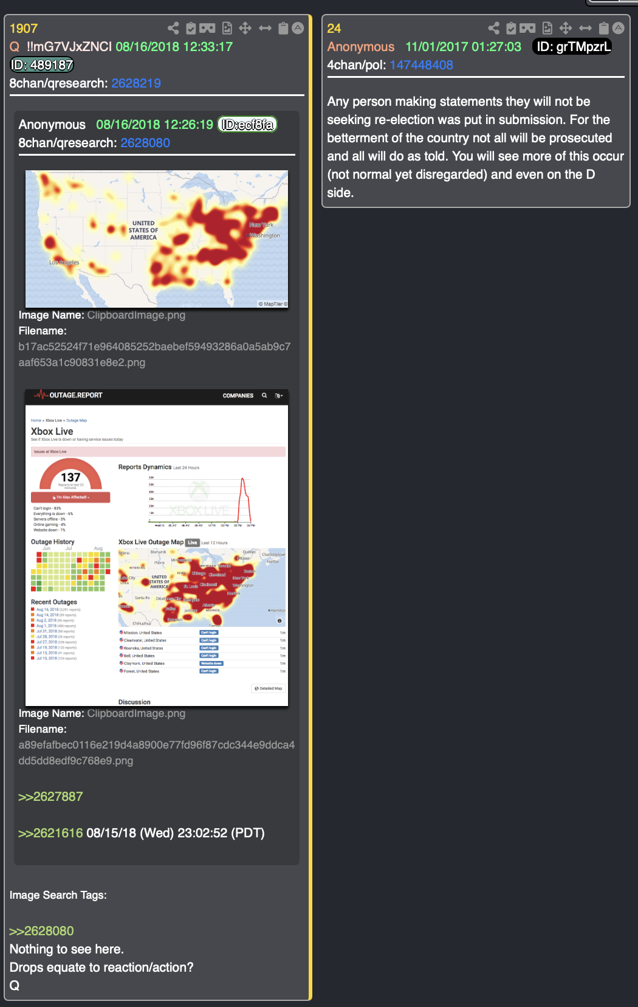Image resolution: width=638 pixels, height=1007 pixels.
Task: Click the ID: 489187 badge
Action: pos(42,65)
